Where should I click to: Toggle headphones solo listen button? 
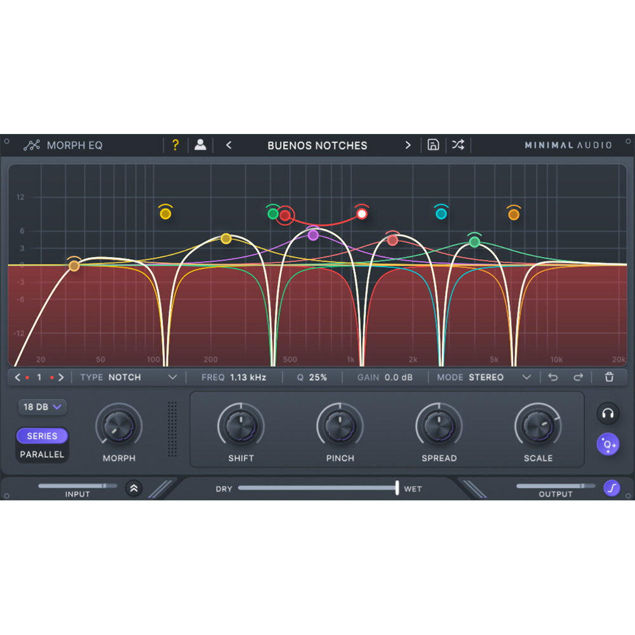click(608, 413)
